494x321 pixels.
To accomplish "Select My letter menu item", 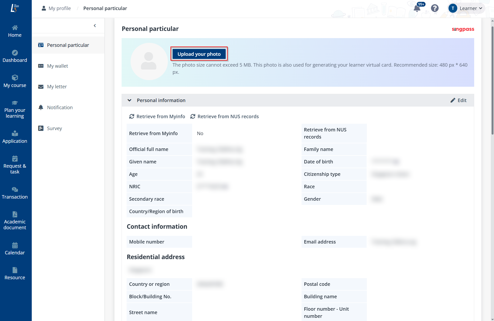I will point(68,86).
